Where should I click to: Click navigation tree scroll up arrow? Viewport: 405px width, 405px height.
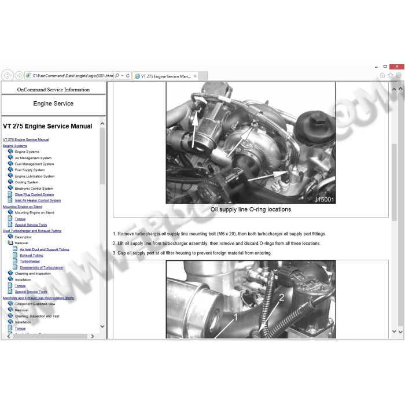(x=102, y=124)
